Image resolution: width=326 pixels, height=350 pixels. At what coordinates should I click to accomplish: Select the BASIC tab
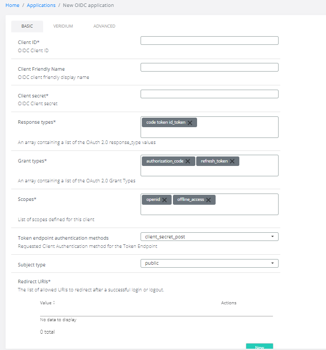coord(27,26)
